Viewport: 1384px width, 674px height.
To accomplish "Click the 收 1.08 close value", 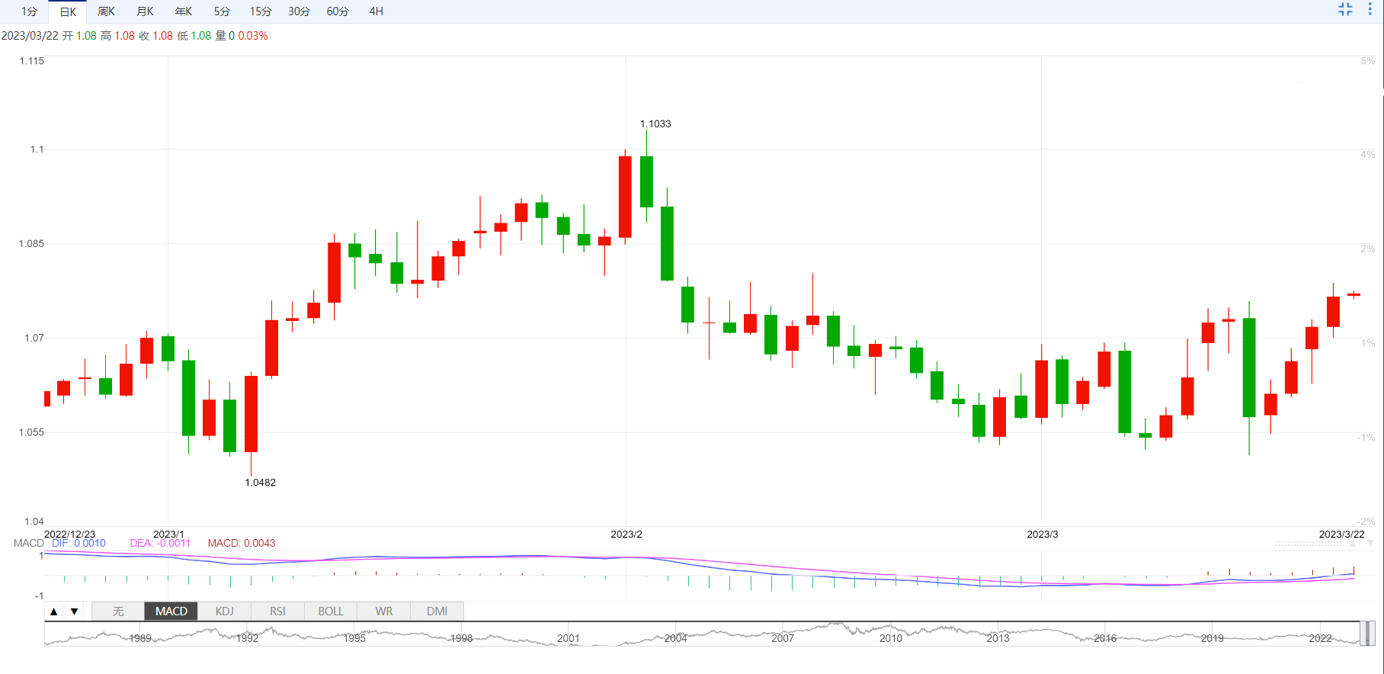I will pyautogui.click(x=155, y=36).
